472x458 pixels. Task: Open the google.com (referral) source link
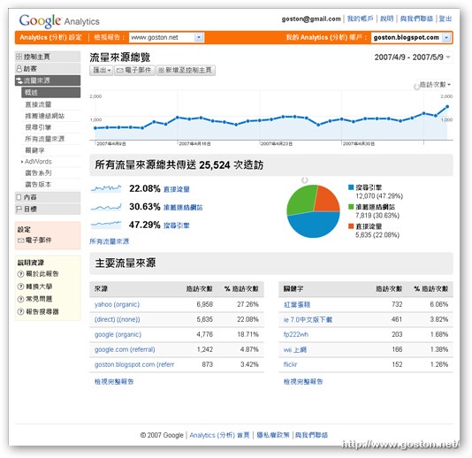[125, 349]
